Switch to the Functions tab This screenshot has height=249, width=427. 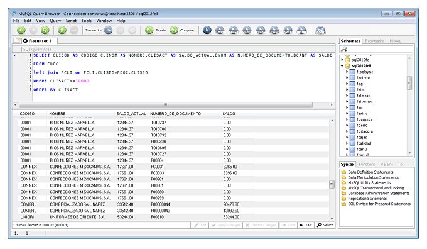click(x=367, y=165)
